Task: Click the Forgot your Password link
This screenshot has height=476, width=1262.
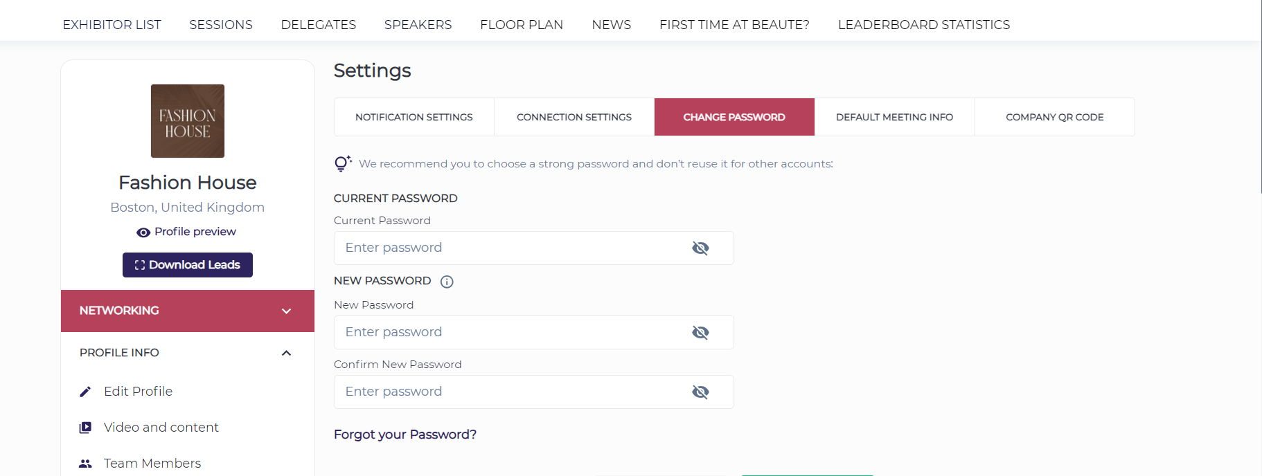Action: coord(405,434)
